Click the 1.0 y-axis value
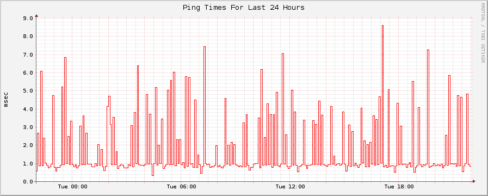Viewport: 488px width, 196px height. [28, 163]
